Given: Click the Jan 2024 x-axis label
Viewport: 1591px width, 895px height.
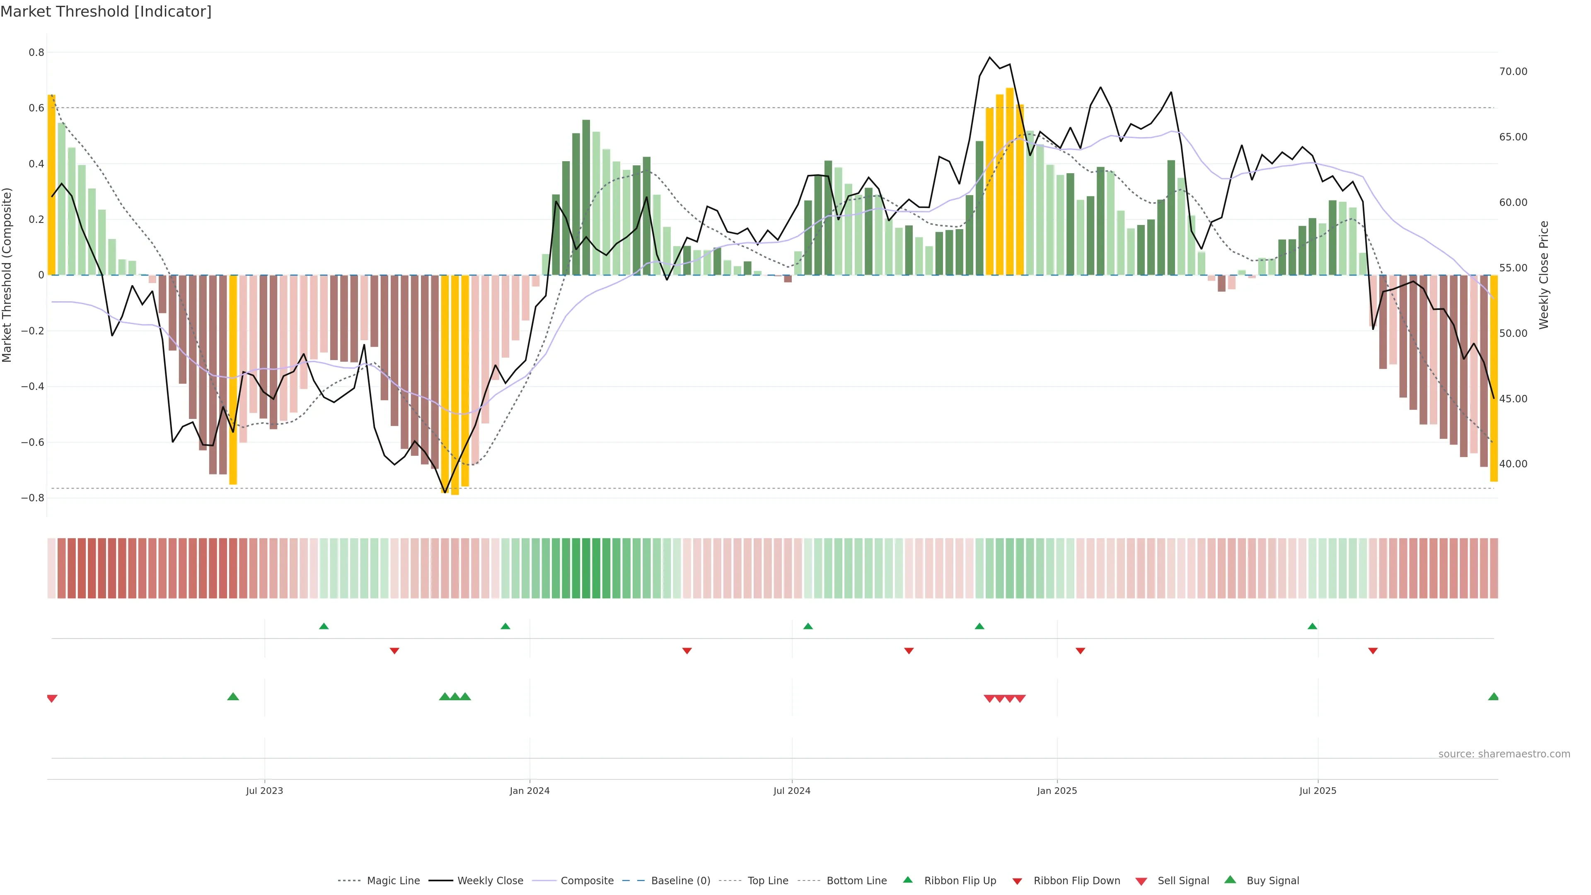Looking at the screenshot, I should pyautogui.click(x=530, y=791).
